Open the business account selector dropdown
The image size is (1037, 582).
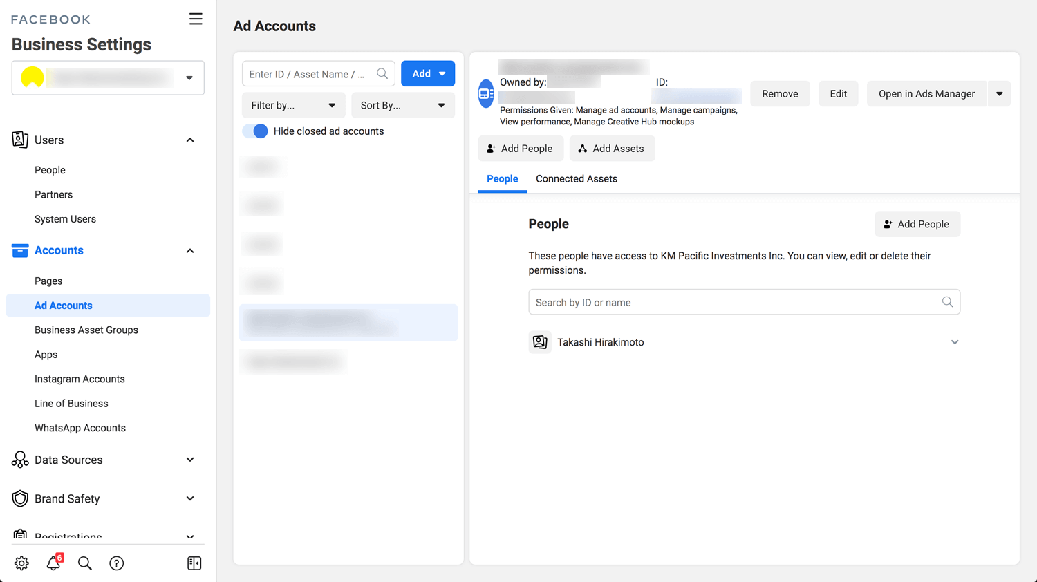click(108, 77)
